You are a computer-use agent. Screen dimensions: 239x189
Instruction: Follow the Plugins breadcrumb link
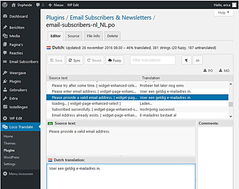coord(55,18)
